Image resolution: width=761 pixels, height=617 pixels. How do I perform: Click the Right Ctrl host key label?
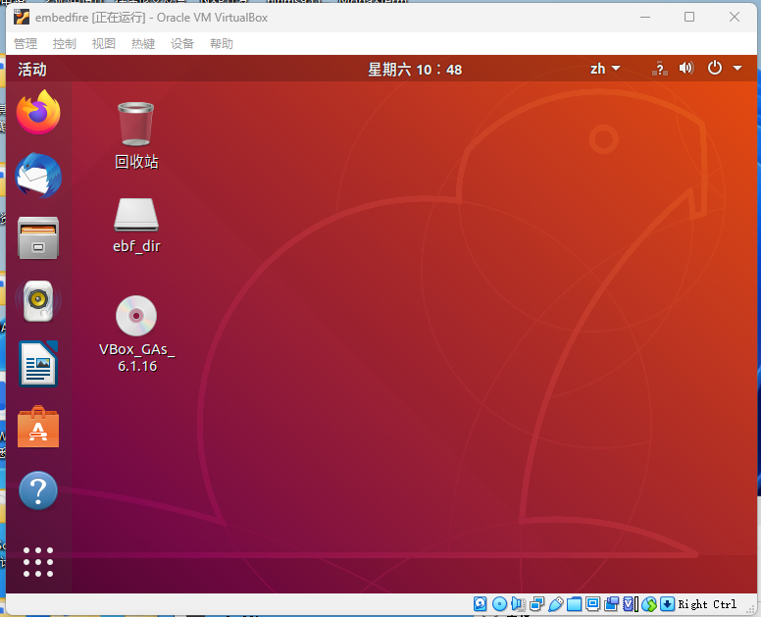click(707, 604)
